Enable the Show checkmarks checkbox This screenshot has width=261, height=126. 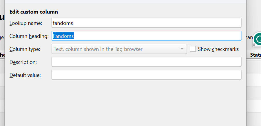[193, 49]
